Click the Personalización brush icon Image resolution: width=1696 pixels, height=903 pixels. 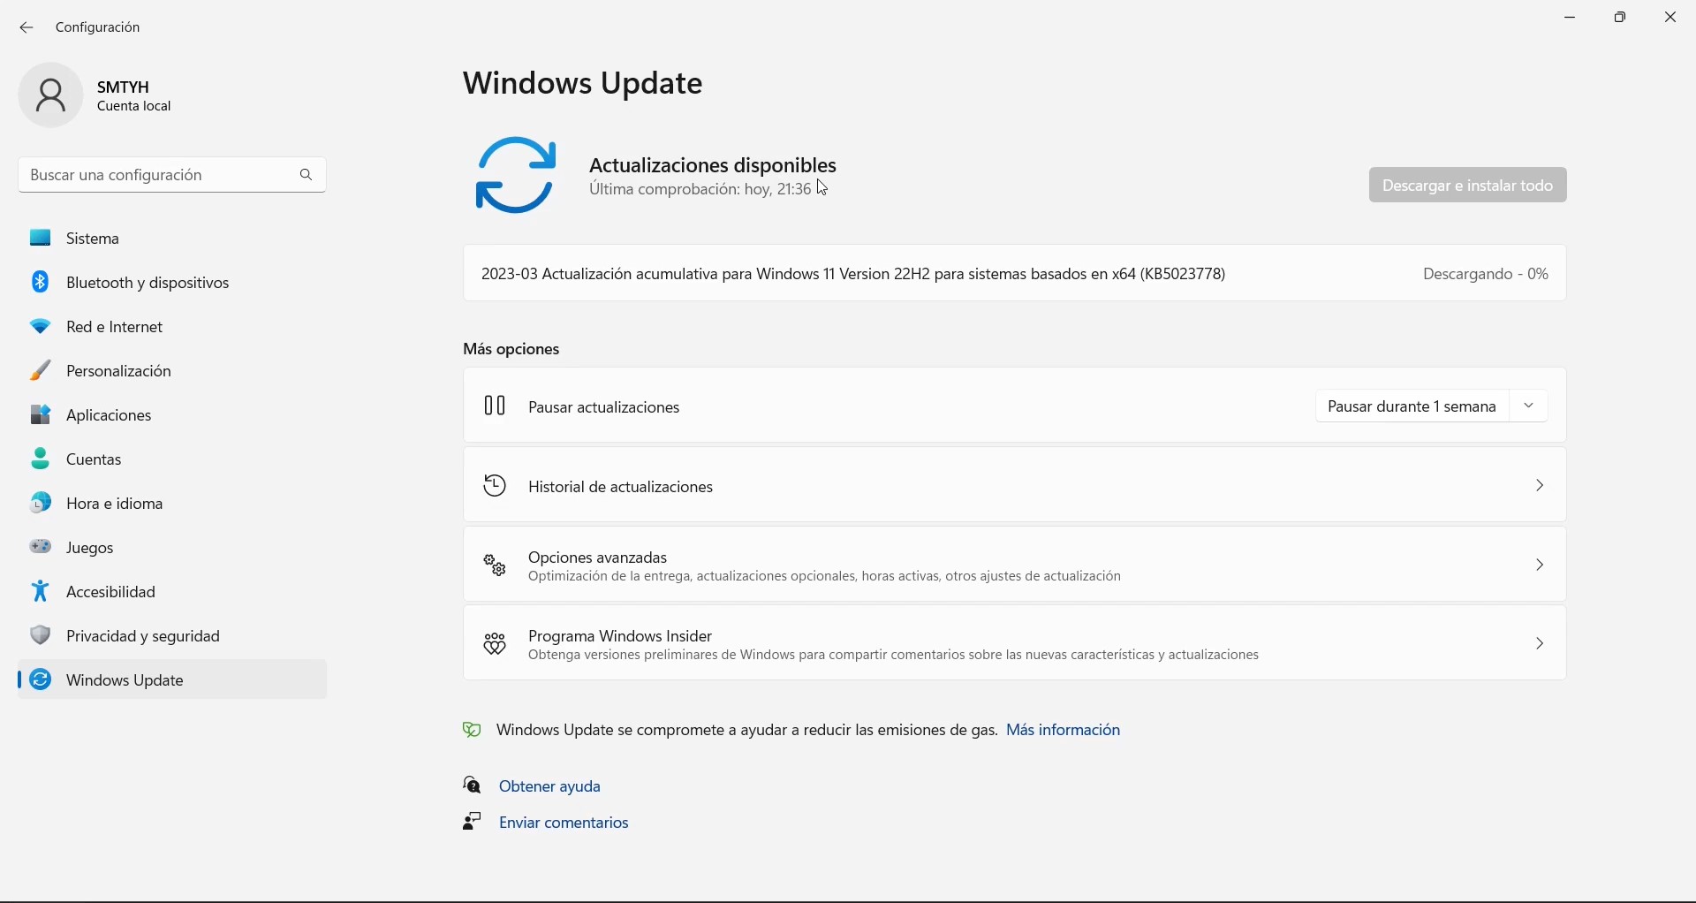pyautogui.click(x=41, y=371)
